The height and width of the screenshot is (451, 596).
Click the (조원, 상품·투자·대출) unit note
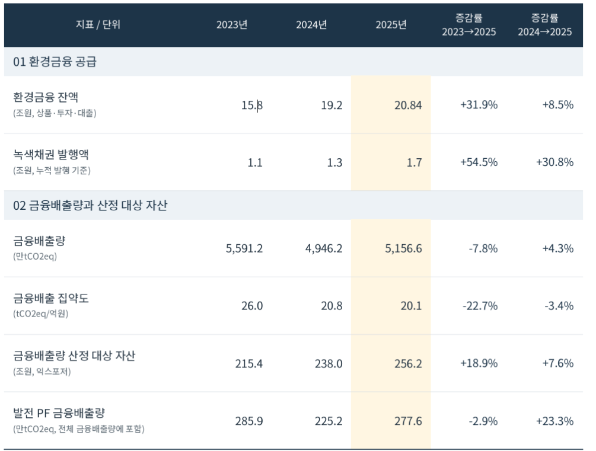coord(55,113)
